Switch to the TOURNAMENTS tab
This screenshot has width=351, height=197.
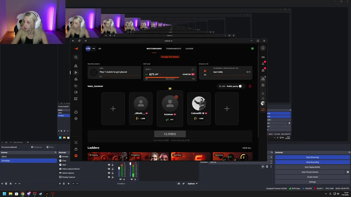pos(174,49)
